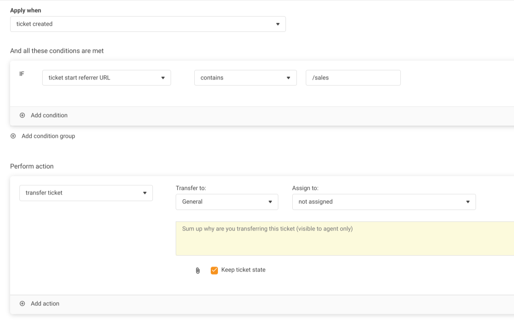The image size is (514, 330).
Task: Focus the '/sales' value input field
Action: point(353,78)
